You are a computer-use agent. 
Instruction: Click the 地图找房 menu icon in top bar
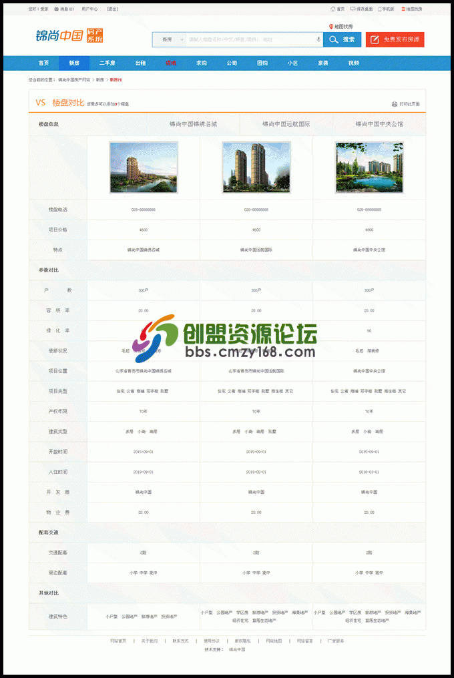pyautogui.click(x=403, y=9)
